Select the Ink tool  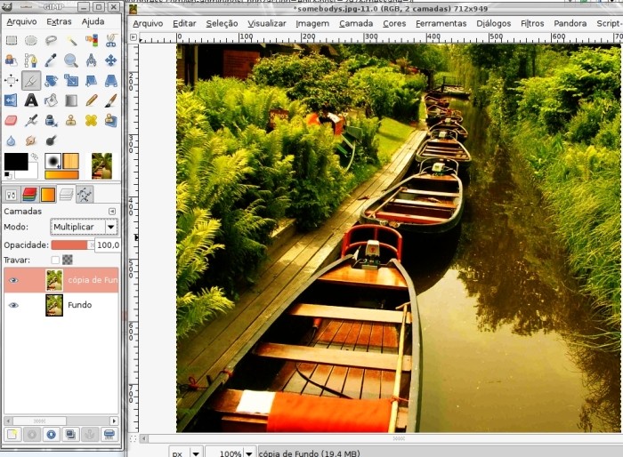51,120
